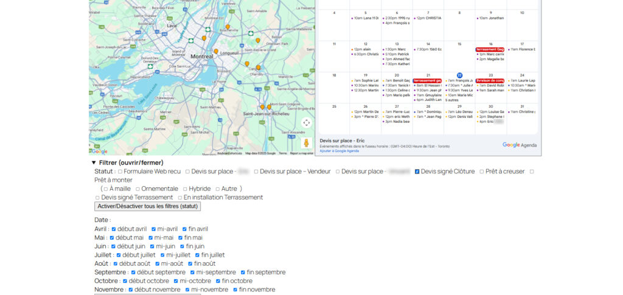
Task: Click the orange map pin nearest Longueuil
Action: pyautogui.click(x=215, y=52)
